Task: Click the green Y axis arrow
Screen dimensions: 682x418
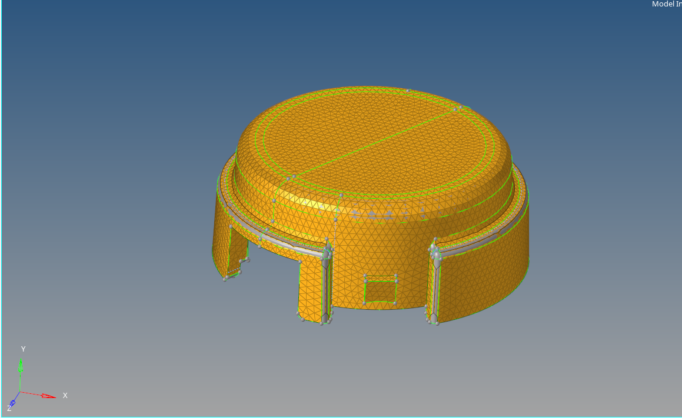Action: click(22, 365)
